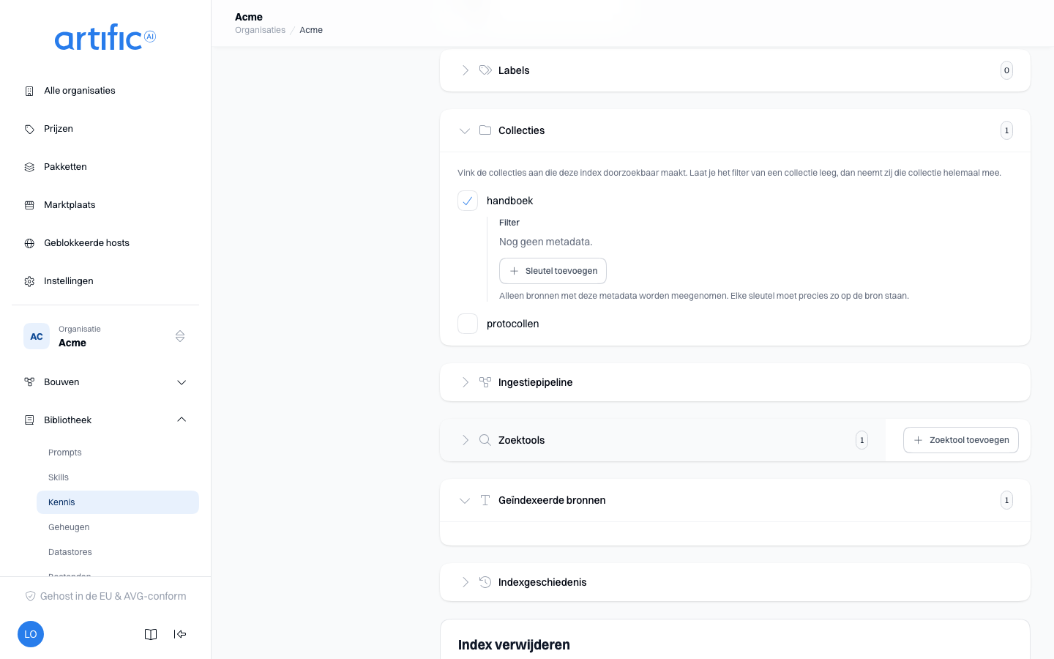Click the Pakketten layers icon

[x=29, y=167]
